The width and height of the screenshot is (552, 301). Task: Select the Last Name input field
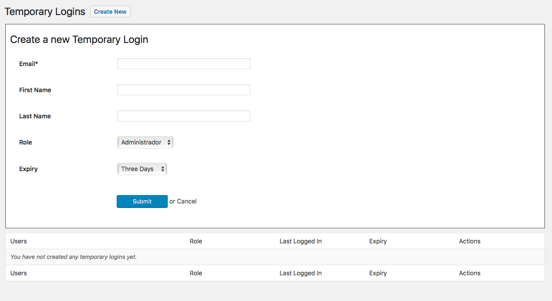coord(183,116)
